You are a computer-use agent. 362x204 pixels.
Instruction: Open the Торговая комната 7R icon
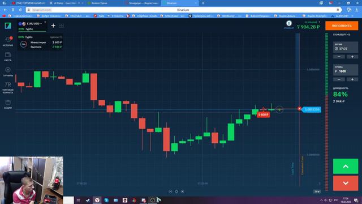[x=8, y=88]
